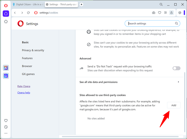This screenshot has width=187, height=139.
Task: Open Extensions cube icon
Action: point(180,13)
